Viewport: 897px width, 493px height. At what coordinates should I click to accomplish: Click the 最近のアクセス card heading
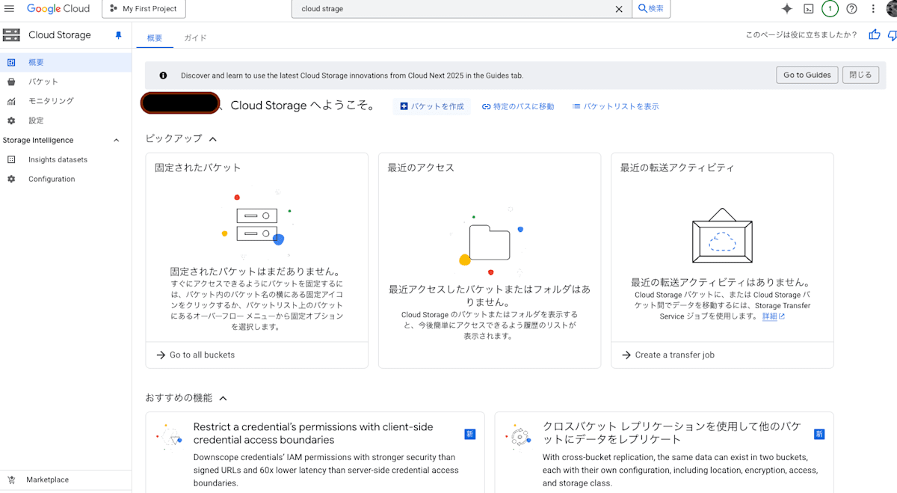421,168
